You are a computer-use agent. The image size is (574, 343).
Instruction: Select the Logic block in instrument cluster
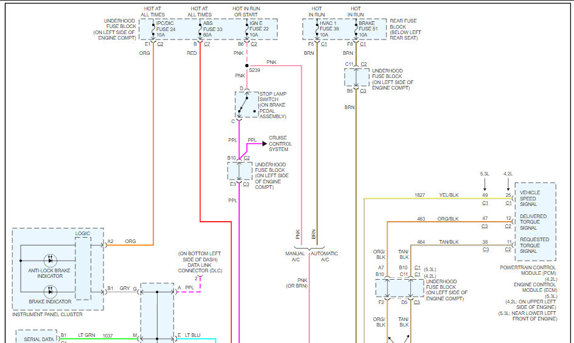tap(83, 266)
